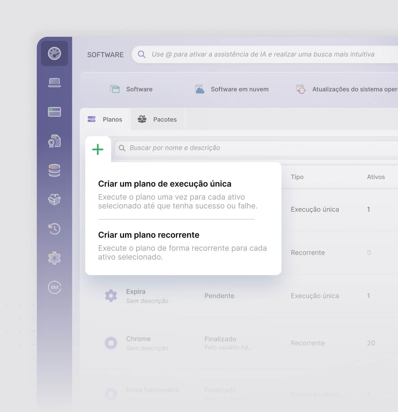Open settings gear icon in sidebar
Screen dimensions: 398x412
(55, 258)
